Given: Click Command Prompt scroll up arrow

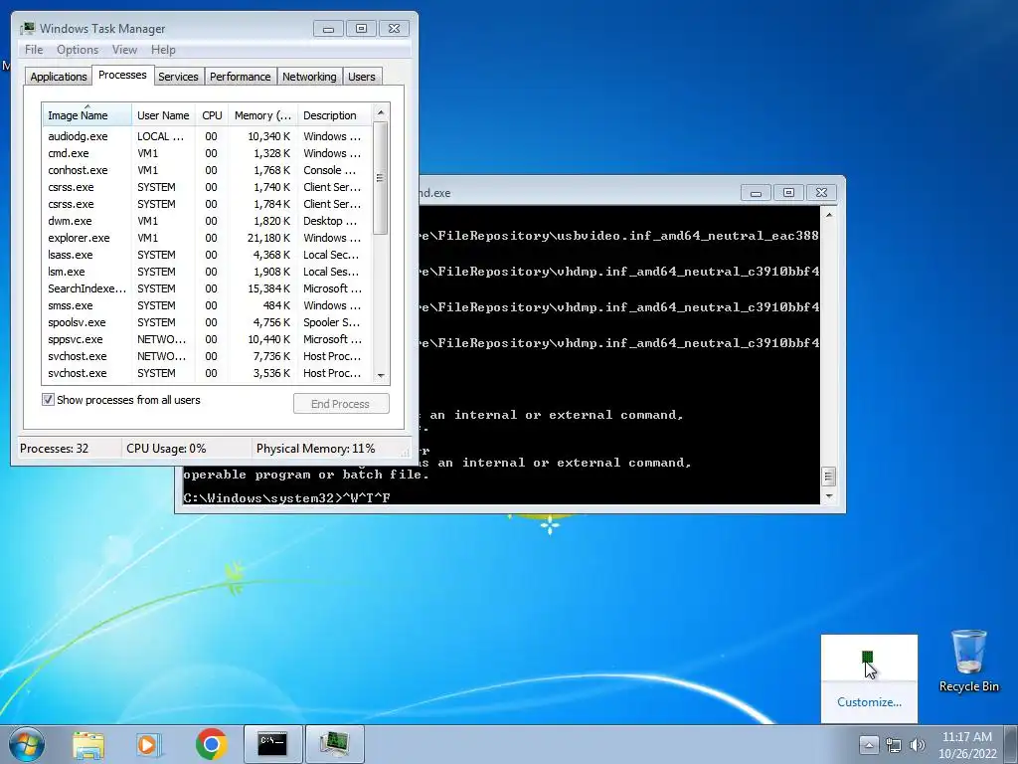Looking at the screenshot, I should [828, 215].
